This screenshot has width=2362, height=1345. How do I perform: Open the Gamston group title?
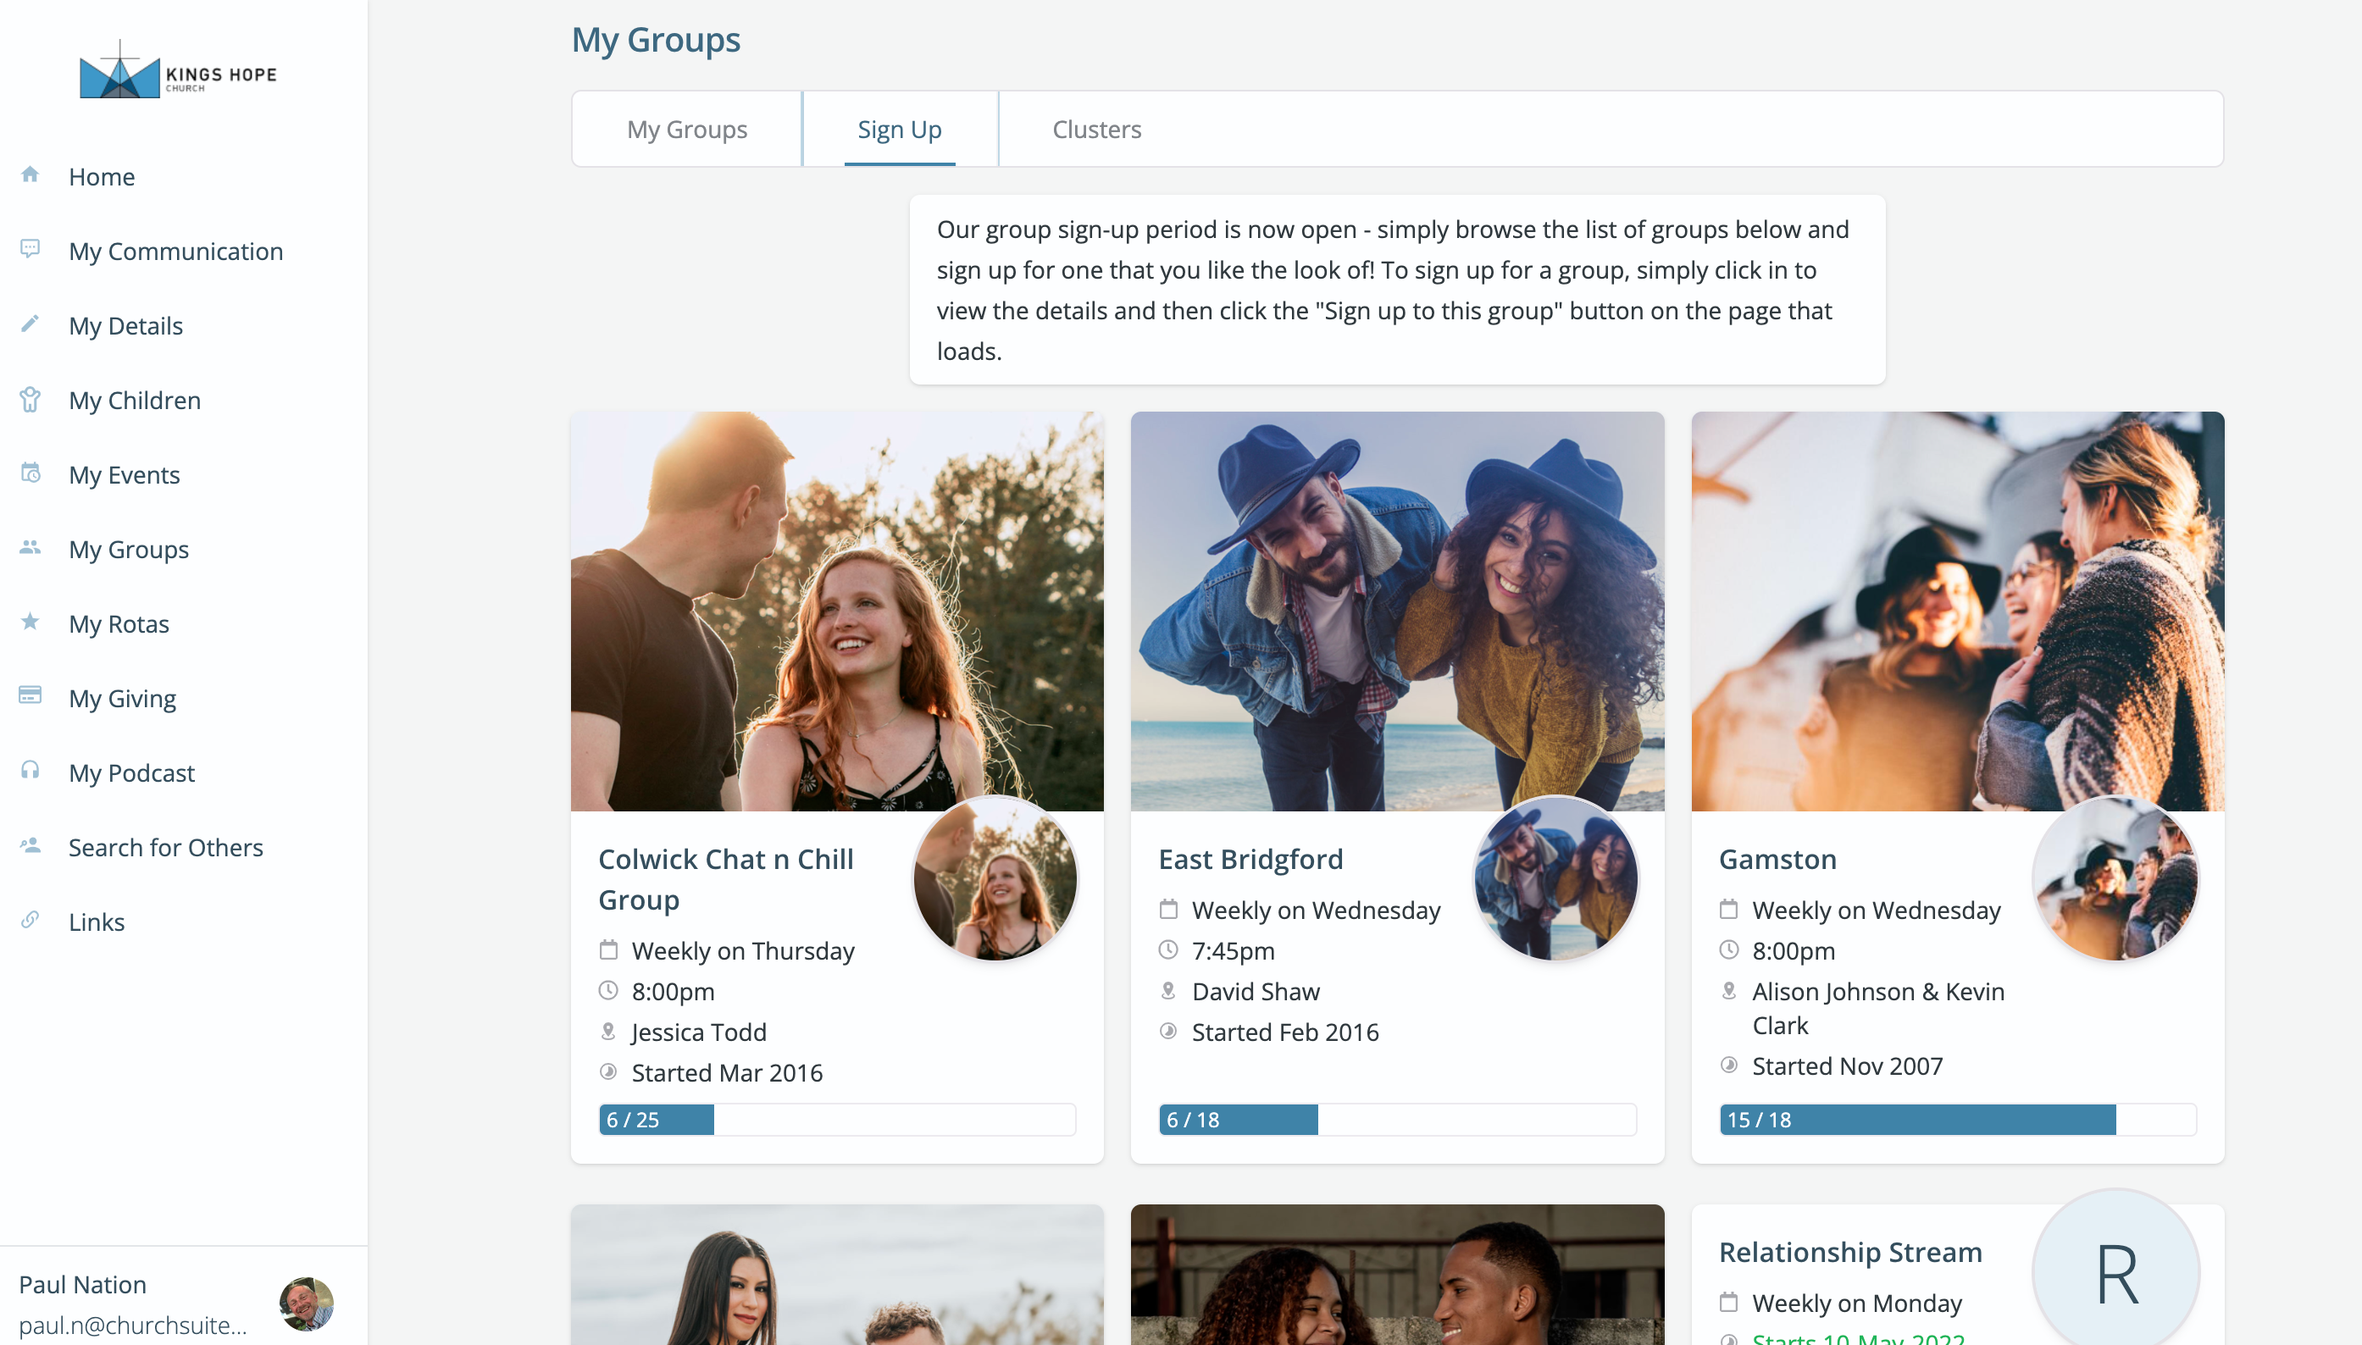1778,859
